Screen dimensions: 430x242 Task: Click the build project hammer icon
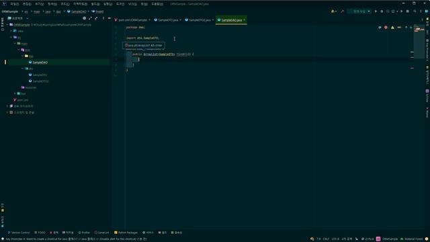tap(342, 11)
